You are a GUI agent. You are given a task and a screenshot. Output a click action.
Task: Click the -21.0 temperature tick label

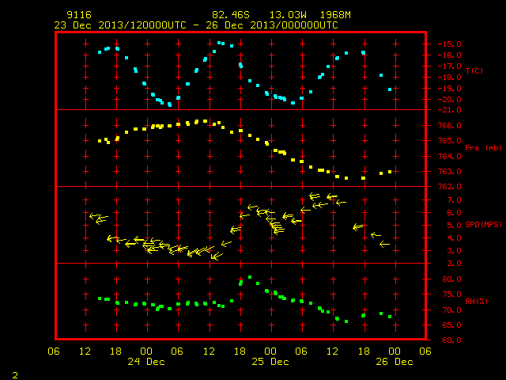(449, 110)
